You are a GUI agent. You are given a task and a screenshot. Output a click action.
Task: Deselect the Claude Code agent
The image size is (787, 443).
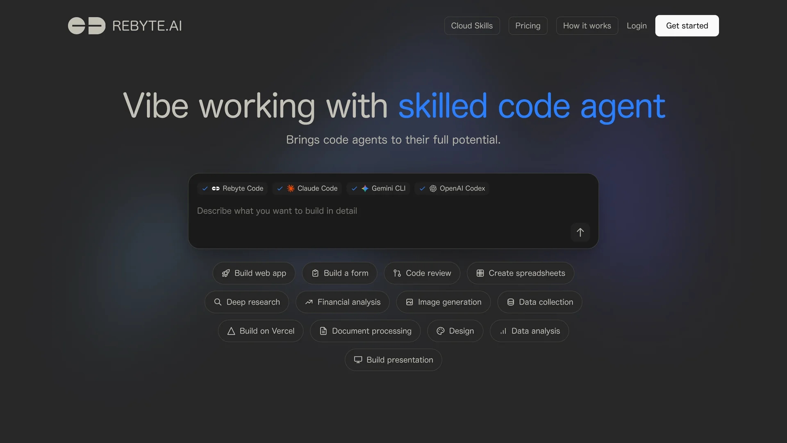[280, 188]
